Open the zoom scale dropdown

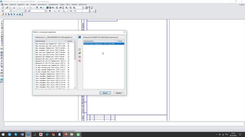point(83,8)
